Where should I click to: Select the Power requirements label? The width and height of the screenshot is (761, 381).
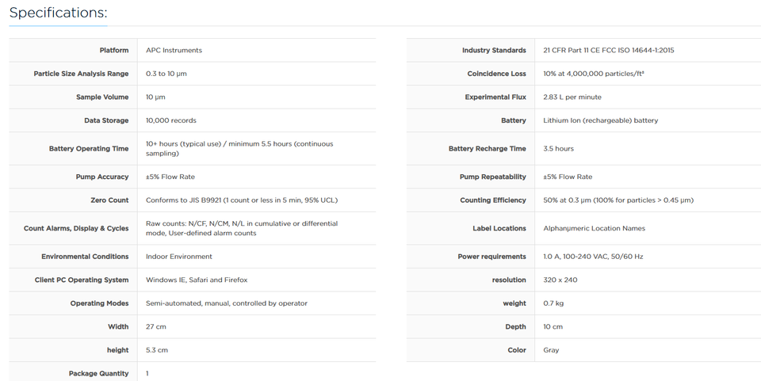pyautogui.click(x=491, y=257)
